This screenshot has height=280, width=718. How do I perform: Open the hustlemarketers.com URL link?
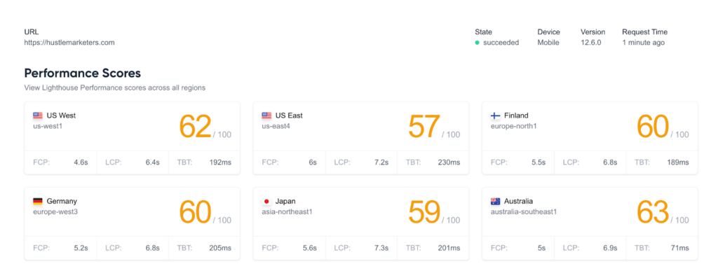(x=69, y=43)
